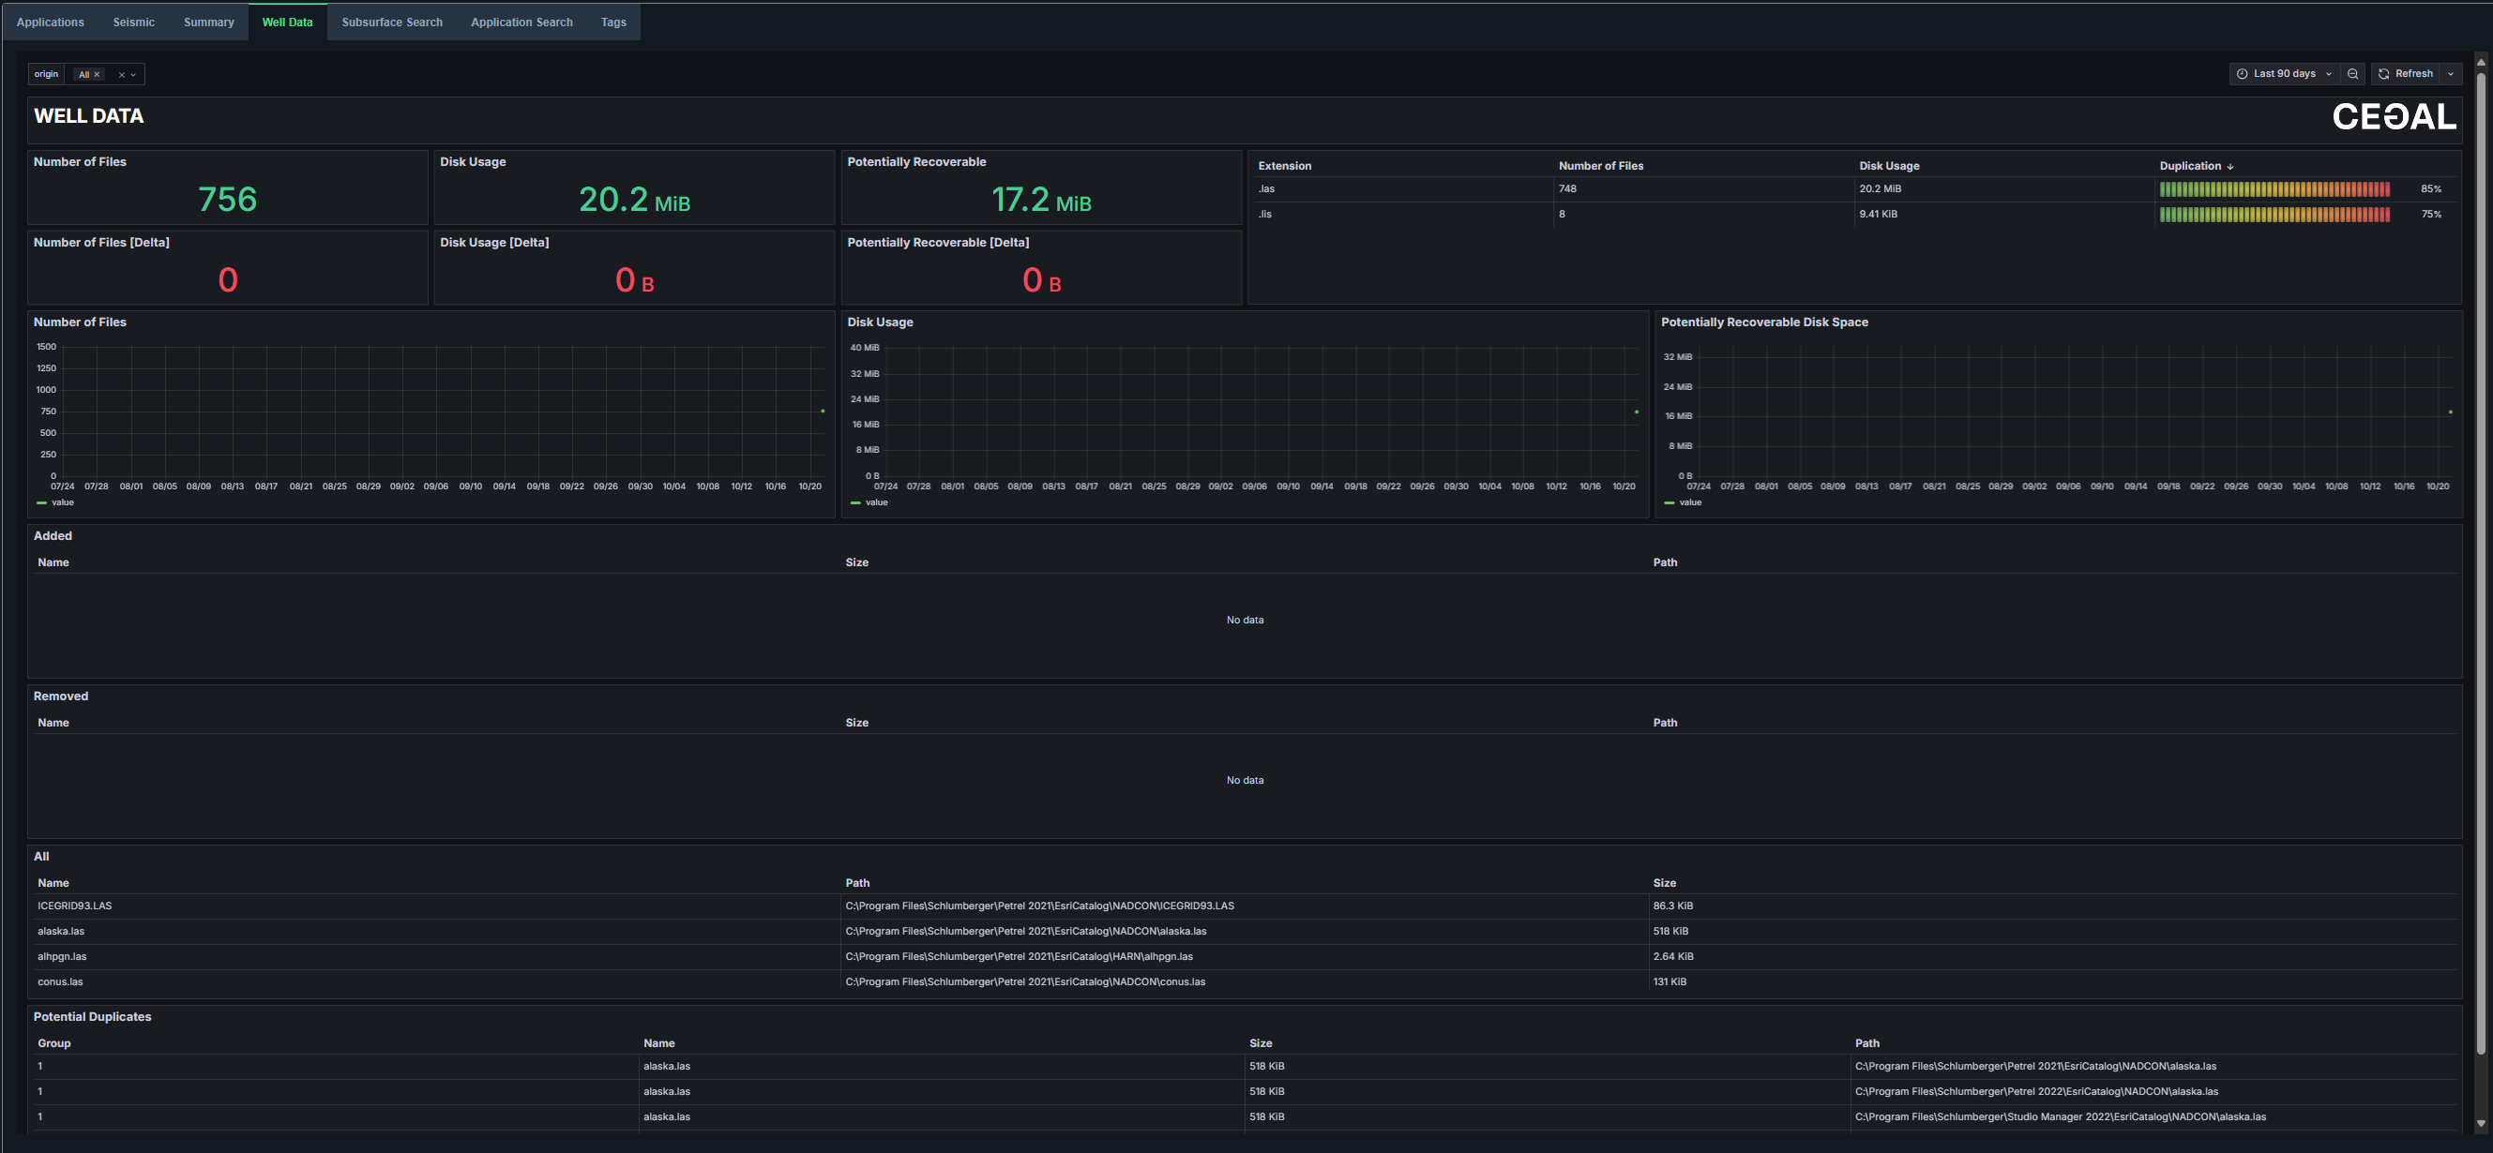
Task: Click the origin filter label
Action: (x=45, y=73)
